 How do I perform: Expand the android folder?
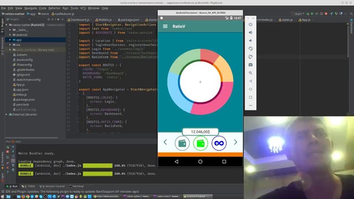click(x=10, y=35)
